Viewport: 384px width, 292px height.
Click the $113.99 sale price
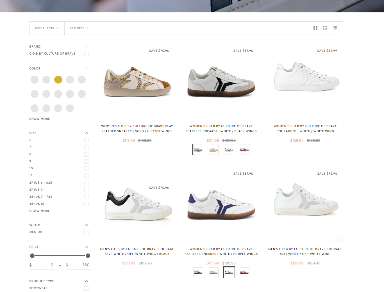coord(129,141)
